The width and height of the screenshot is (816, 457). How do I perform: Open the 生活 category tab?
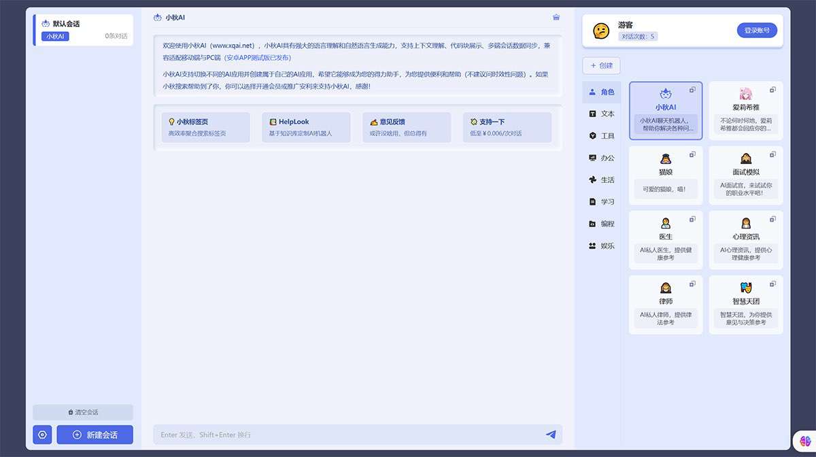click(602, 180)
